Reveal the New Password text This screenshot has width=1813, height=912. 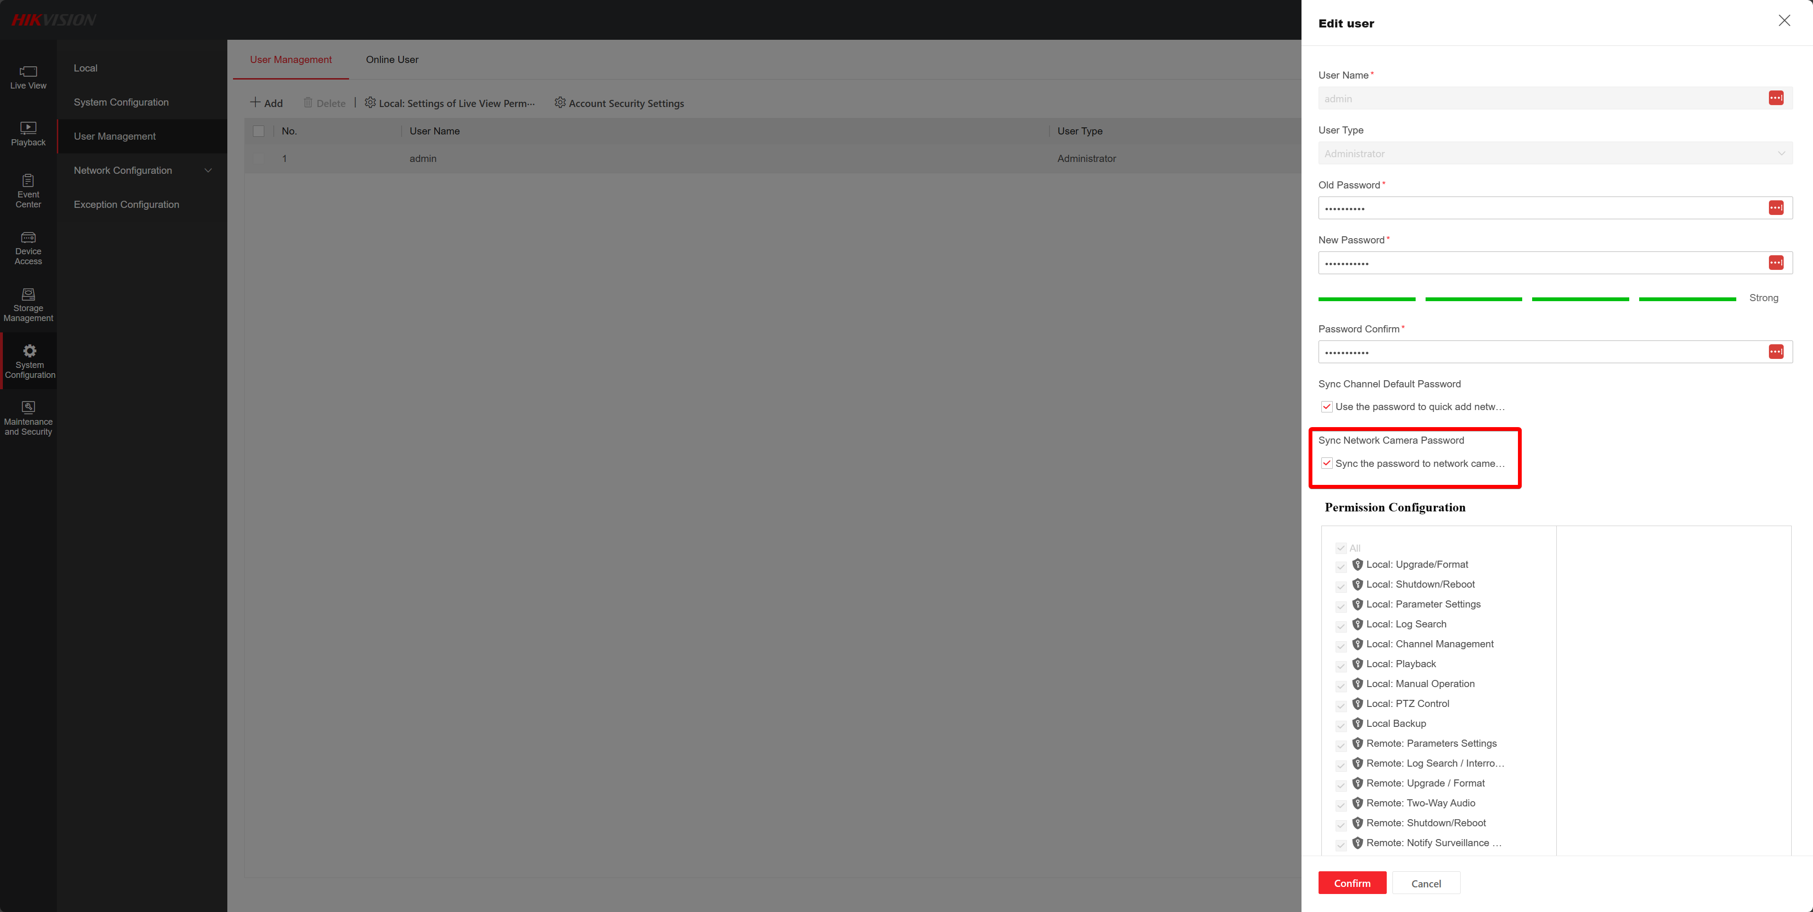click(1777, 262)
